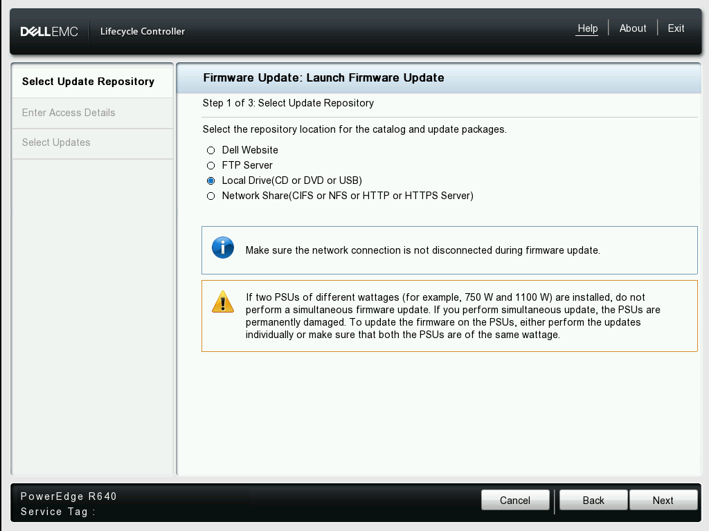Click the DellEMC logo
709x531 pixels.
[x=49, y=30]
